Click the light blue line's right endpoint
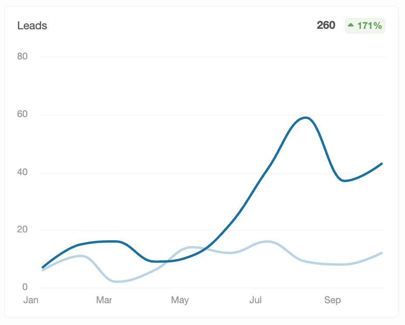 382,253
